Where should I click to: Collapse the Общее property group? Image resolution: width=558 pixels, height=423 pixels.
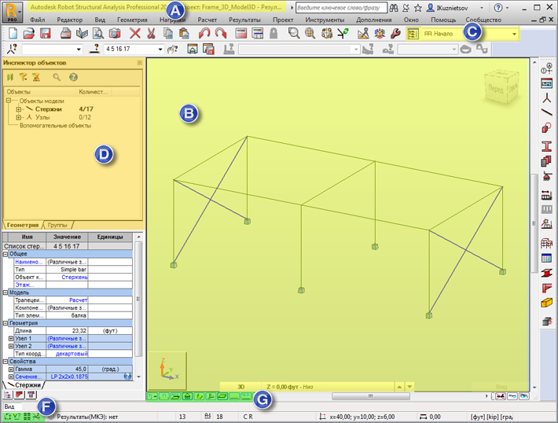pos(6,254)
